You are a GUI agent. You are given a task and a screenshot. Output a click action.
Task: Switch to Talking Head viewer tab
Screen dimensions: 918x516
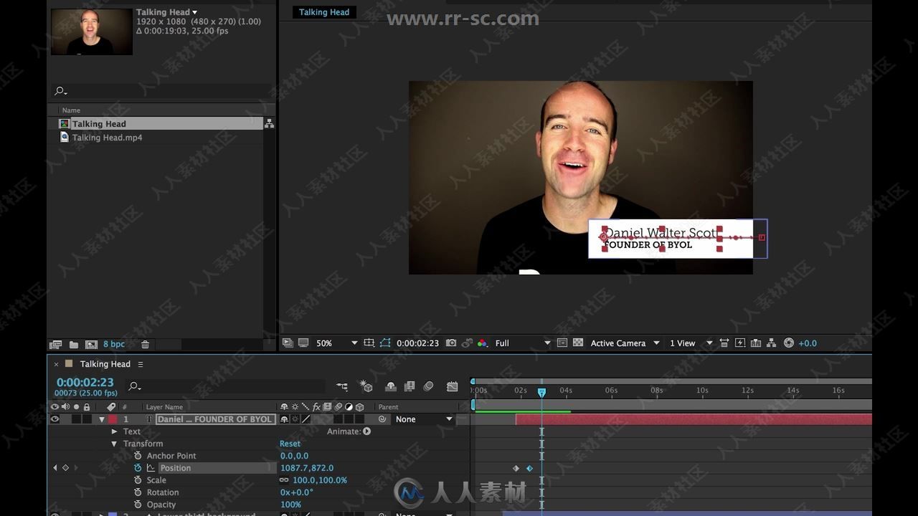click(x=324, y=12)
